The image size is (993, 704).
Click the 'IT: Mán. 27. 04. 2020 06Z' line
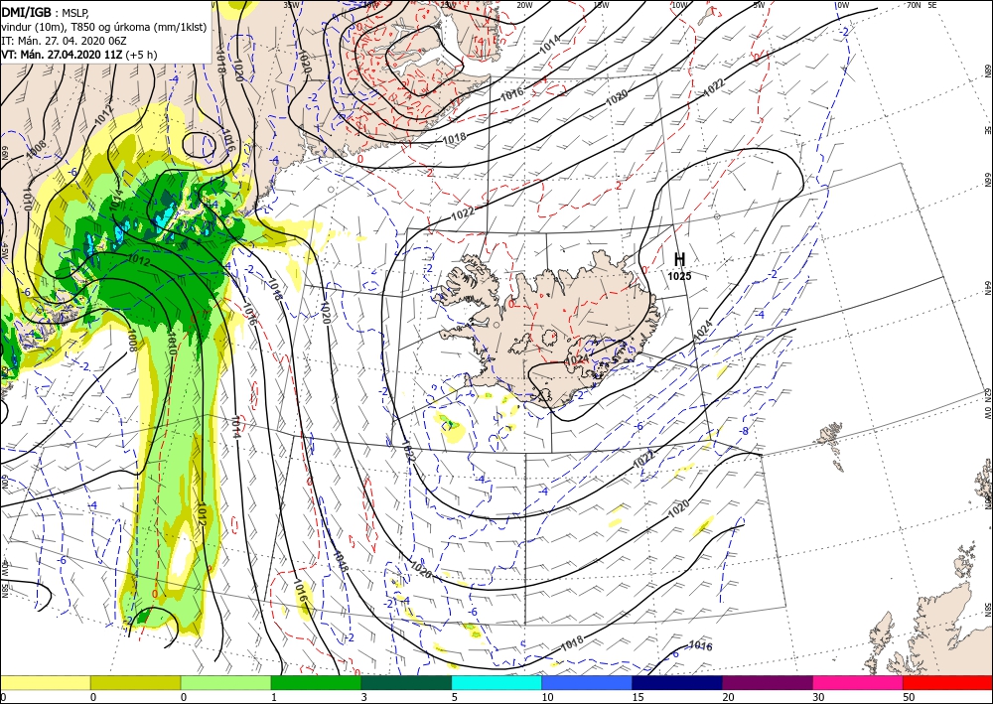(x=62, y=41)
